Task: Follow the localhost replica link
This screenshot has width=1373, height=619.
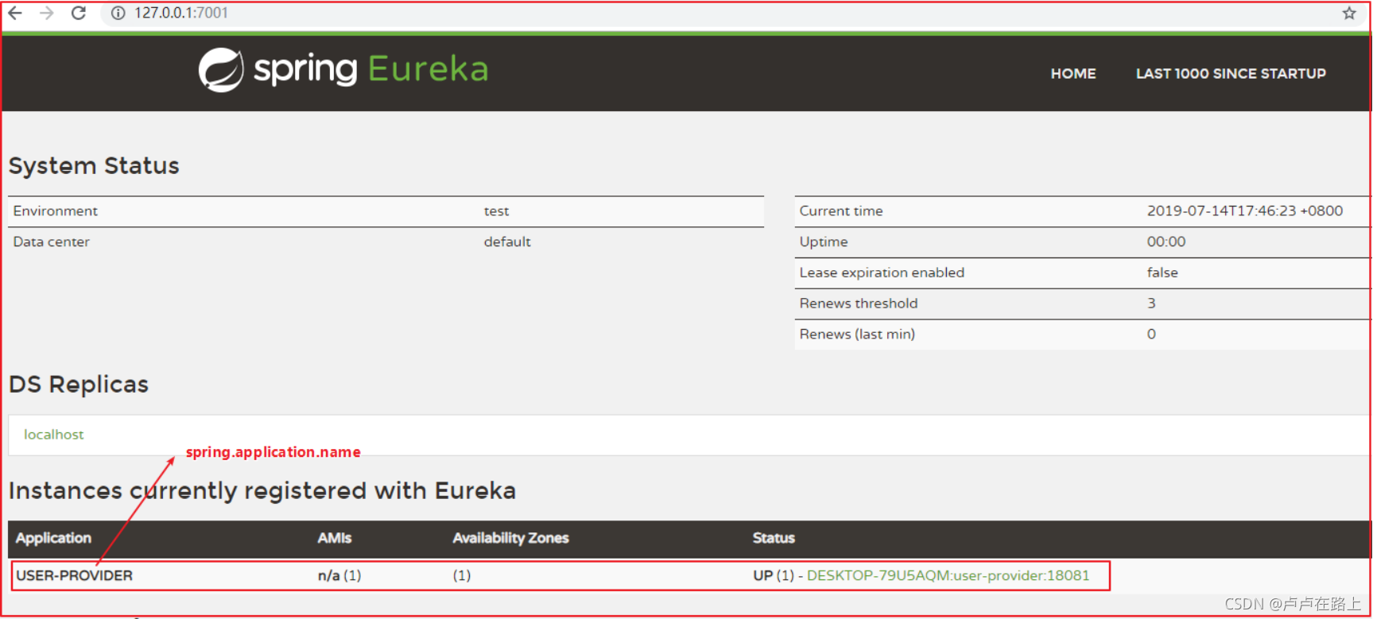Action: tap(53, 435)
